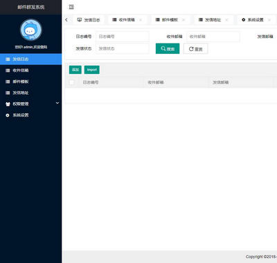Tick the select-all checkbox in table header
The width and height of the screenshot is (277, 263).
coord(72,82)
